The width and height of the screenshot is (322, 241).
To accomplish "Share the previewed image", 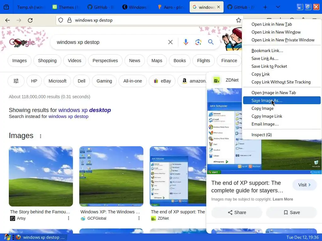I will (x=237, y=212).
